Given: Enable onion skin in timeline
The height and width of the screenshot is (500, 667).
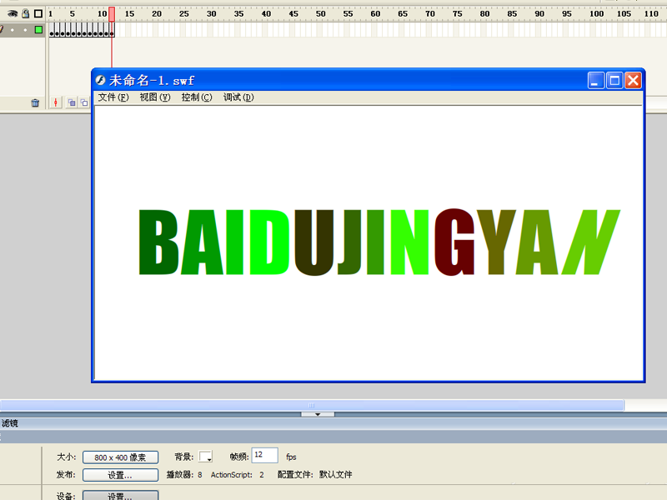Looking at the screenshot, I should coord(72,102).
